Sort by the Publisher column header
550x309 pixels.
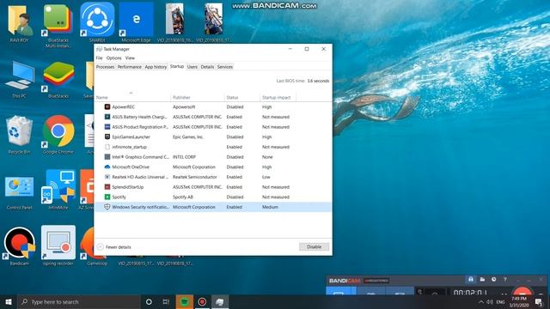(198, 97)
